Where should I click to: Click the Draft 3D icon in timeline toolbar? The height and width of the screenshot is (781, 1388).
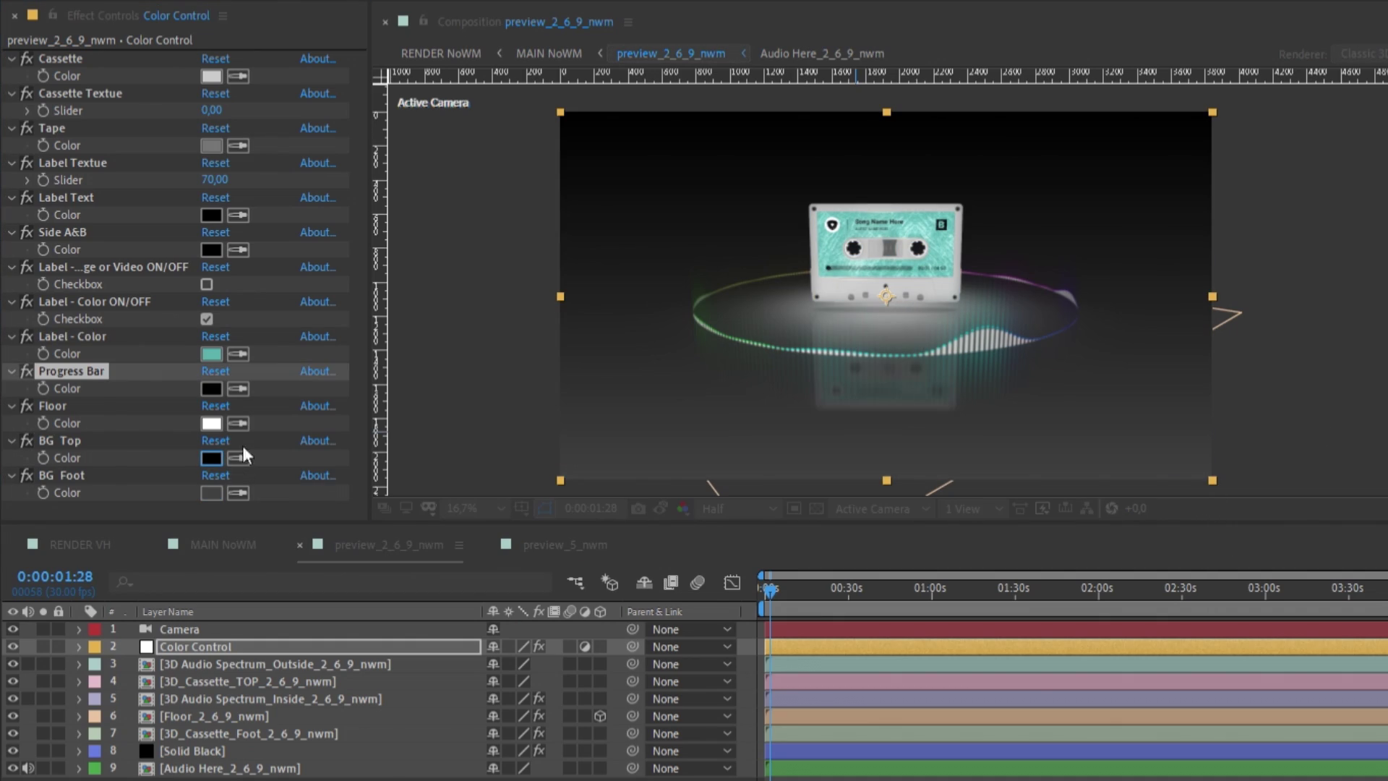click(609, 583)
